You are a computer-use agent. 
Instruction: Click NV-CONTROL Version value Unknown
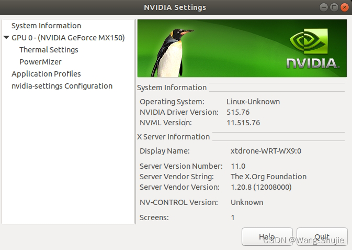click(247, 202)
